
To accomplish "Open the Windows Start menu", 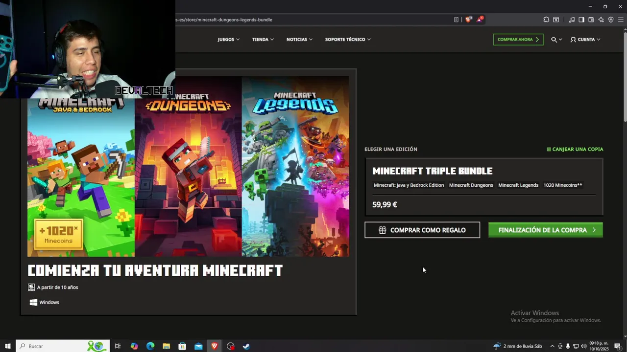I will [x=8, y=346].
